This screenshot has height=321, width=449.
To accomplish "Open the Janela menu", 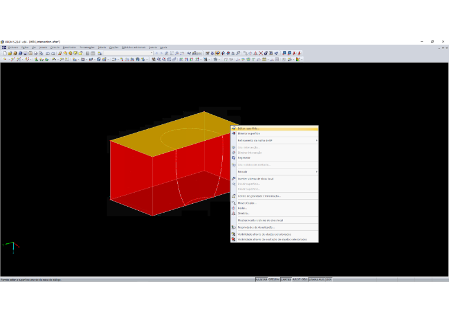I will pos(153,47).
